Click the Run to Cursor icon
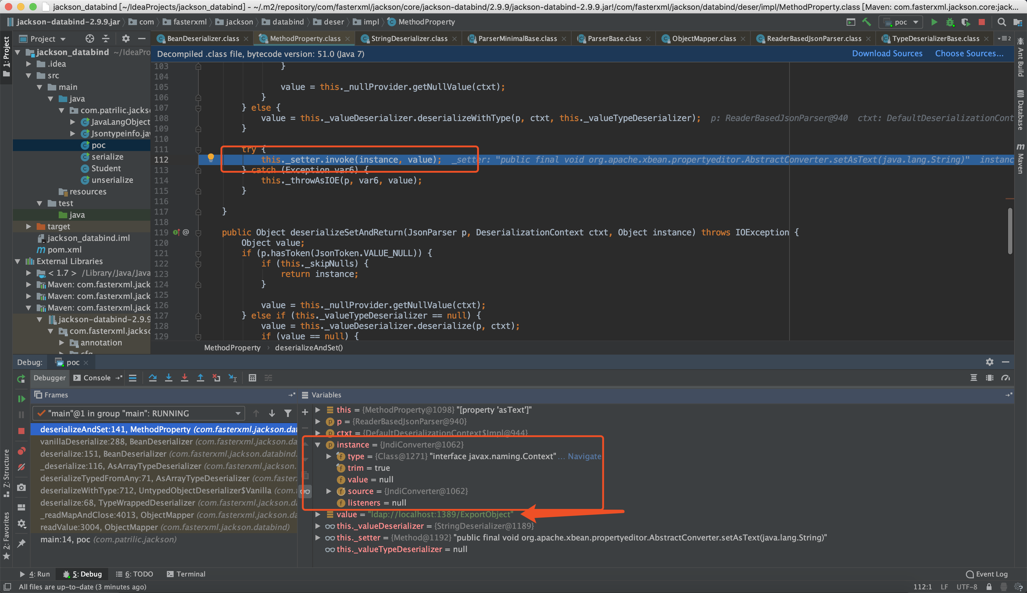 tap(233, 378)
